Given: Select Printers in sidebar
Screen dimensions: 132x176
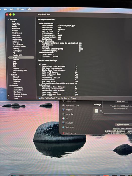Looking at the screenshot, I should coord(16,60).
